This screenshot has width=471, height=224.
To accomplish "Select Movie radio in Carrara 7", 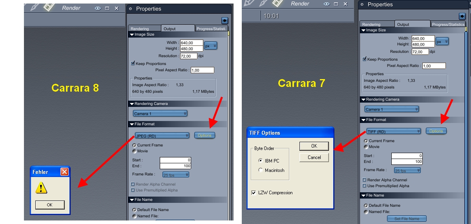I will tap(366, 147).
